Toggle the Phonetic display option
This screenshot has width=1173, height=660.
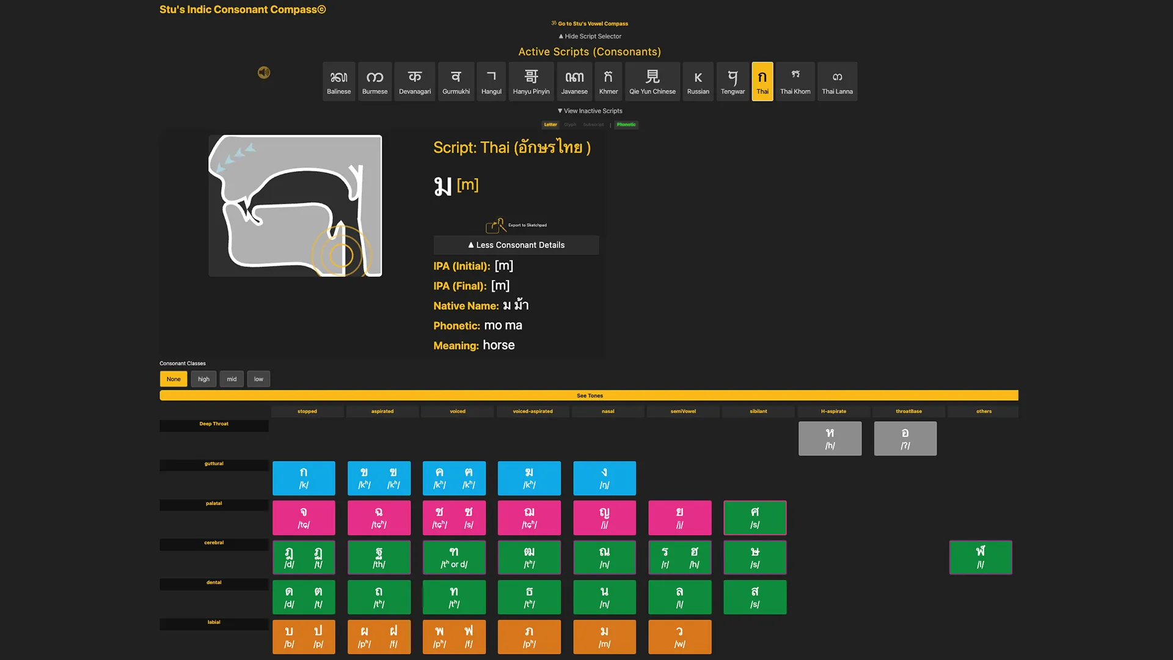[626, 125]
